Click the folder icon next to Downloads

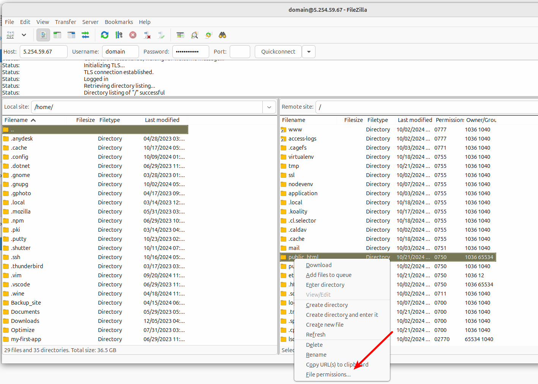coord(6,321)
